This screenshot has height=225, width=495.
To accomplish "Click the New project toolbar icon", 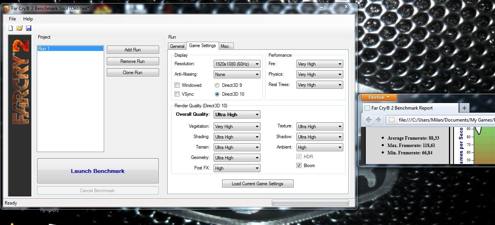I will (11, 28).
